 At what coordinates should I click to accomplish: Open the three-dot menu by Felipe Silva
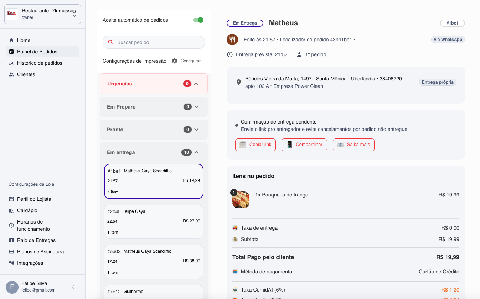(73, 287)
